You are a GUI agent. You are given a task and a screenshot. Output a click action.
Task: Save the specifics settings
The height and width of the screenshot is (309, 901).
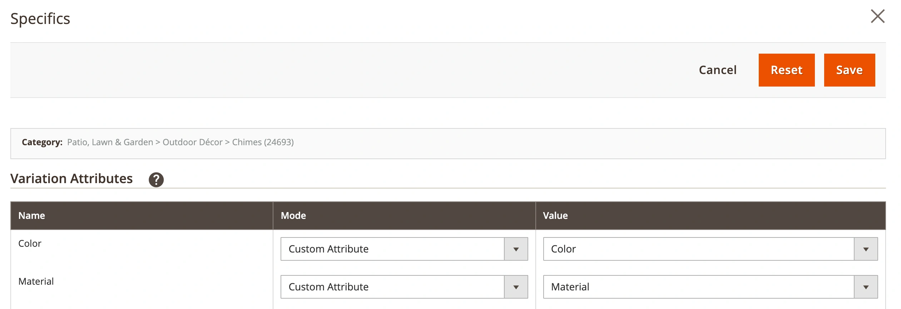849,70
